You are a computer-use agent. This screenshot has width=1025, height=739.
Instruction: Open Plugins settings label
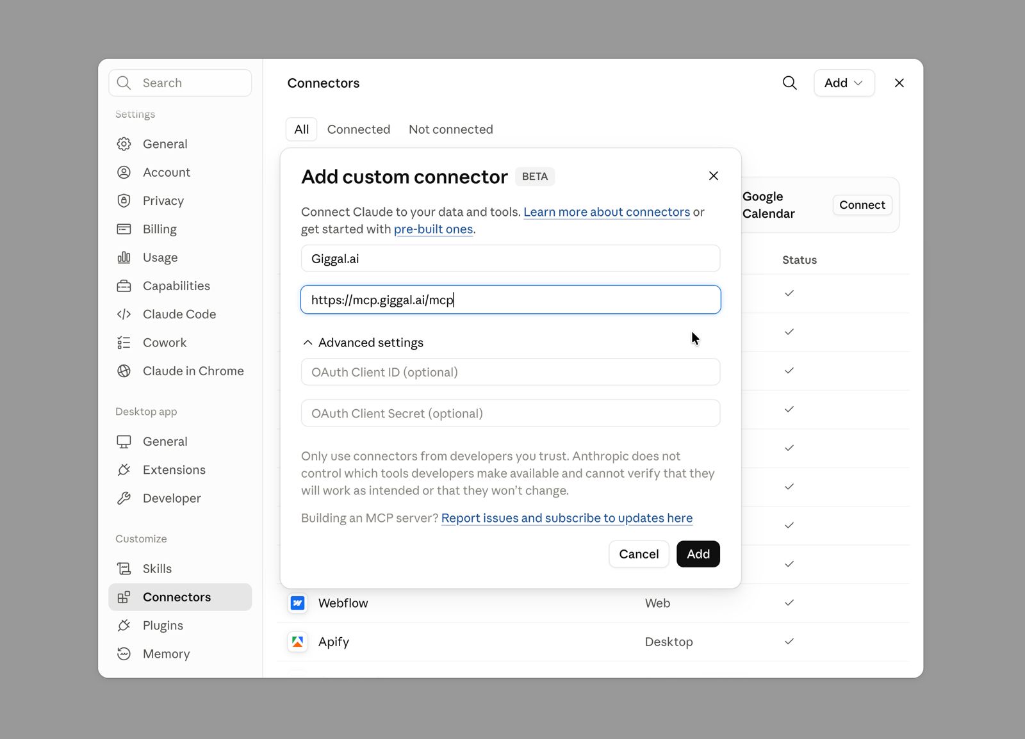click(x=163, y=626)
